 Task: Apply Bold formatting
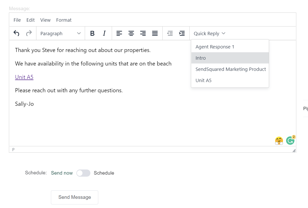pos(92,33)
